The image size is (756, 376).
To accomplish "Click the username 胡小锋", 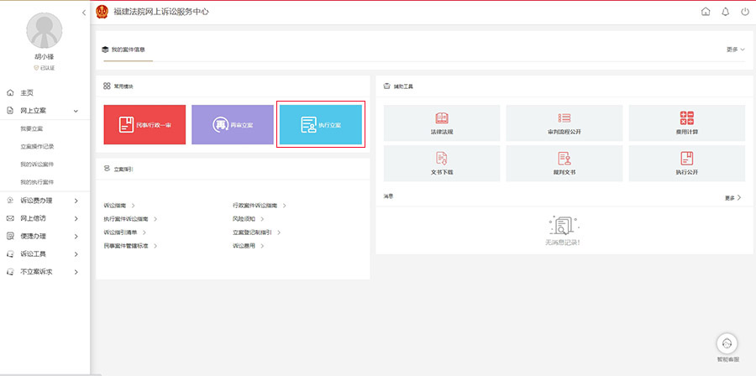I will coord(45,57).
